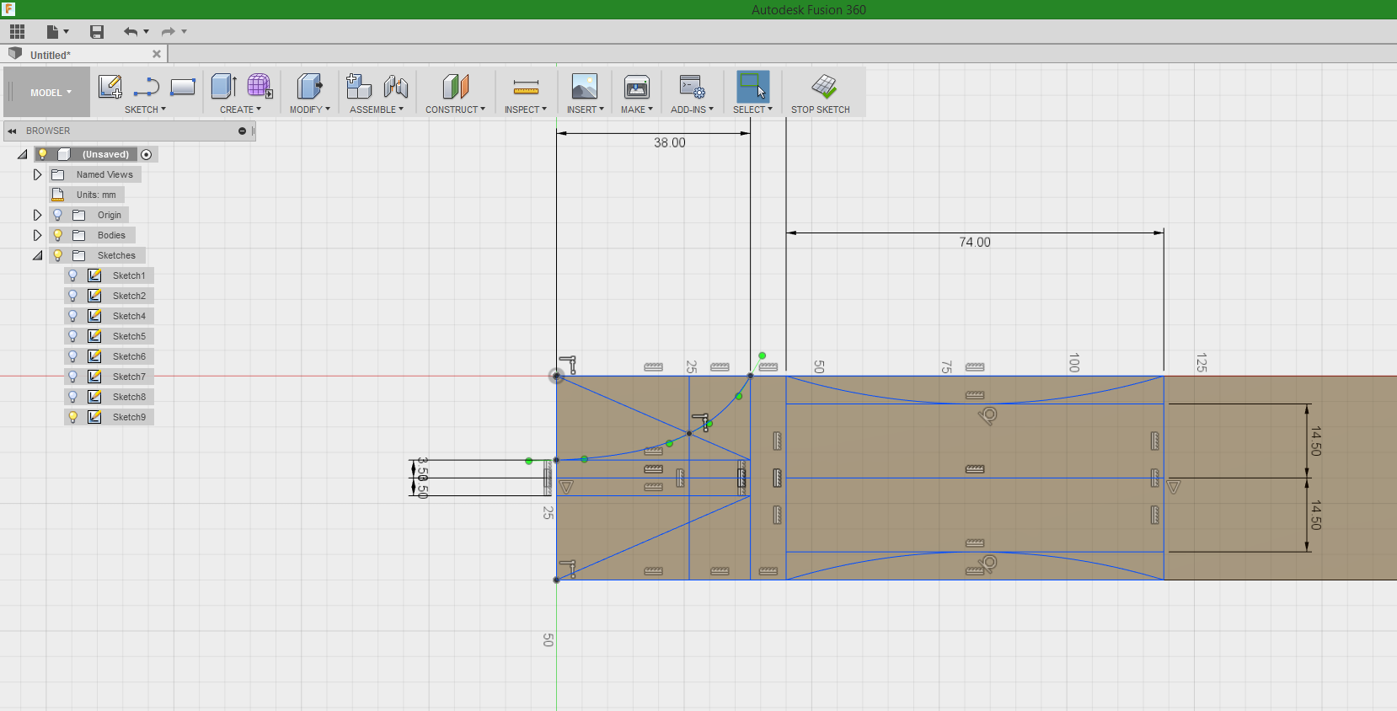This screenshot has width=1397, height=711.
Task: Toggle visibility of Sketch1
Action: tap(72, 275)
